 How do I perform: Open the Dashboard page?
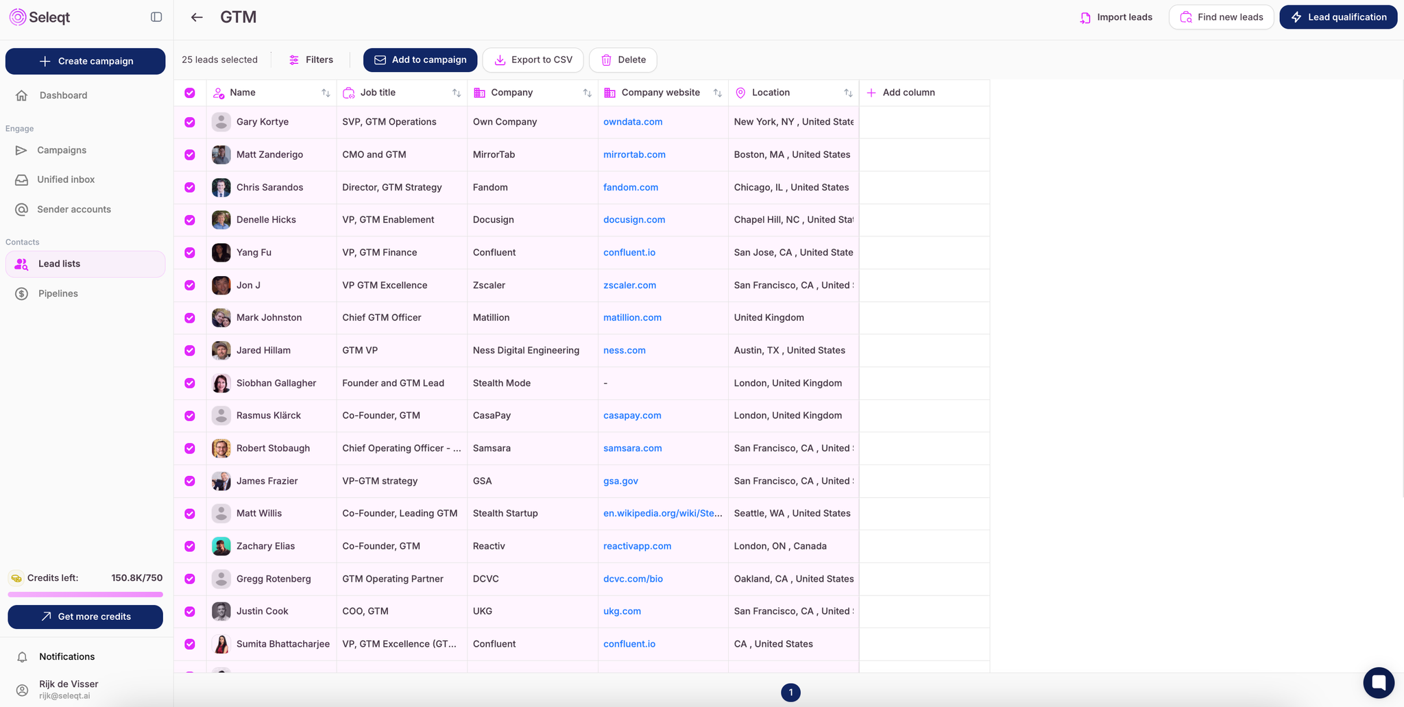(85, 95)
